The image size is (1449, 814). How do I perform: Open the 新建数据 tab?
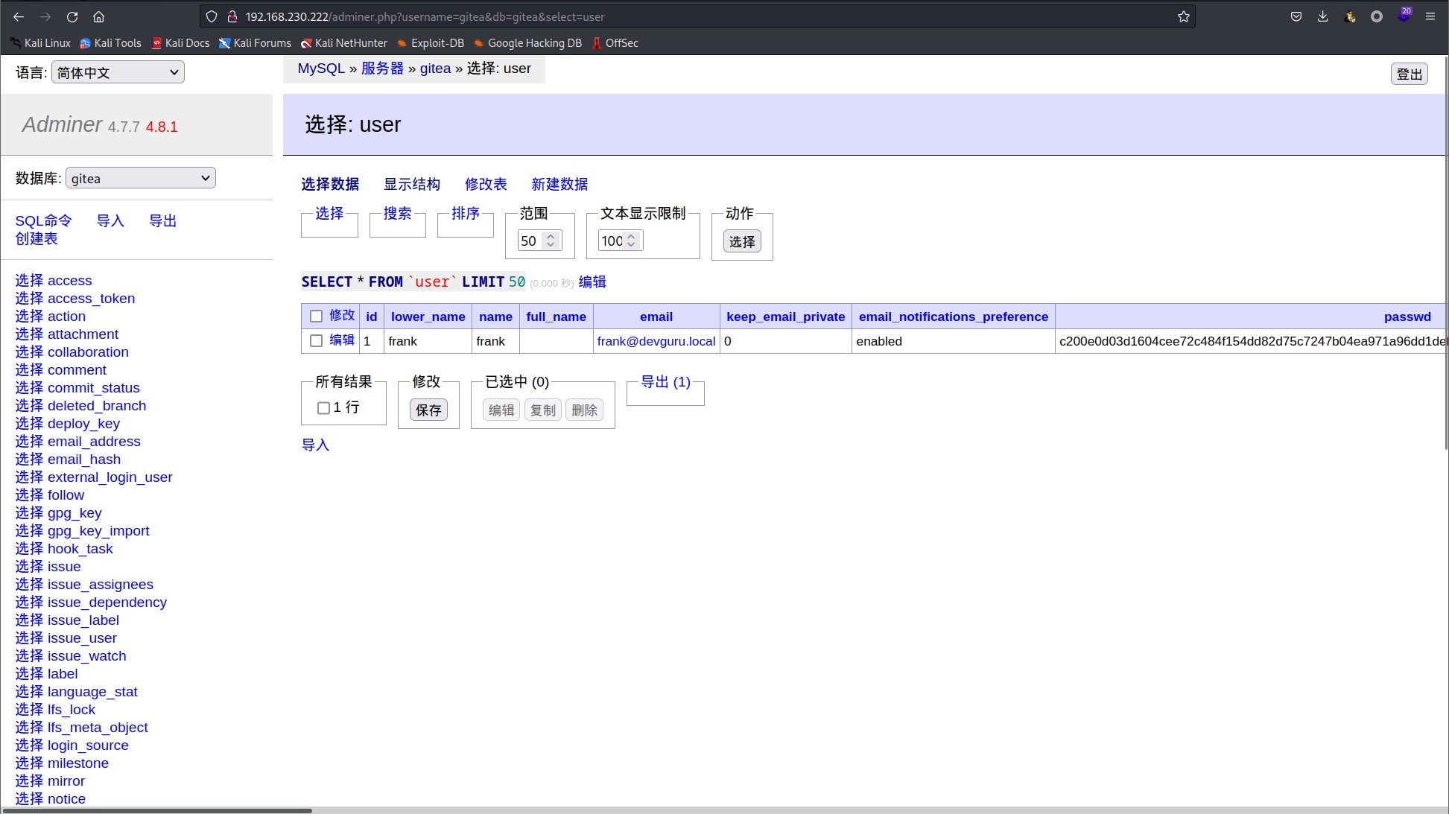tap(559, 184)
